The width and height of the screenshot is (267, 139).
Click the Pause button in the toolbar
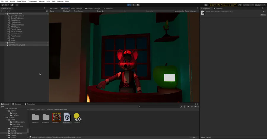click(x=134, y=5)
